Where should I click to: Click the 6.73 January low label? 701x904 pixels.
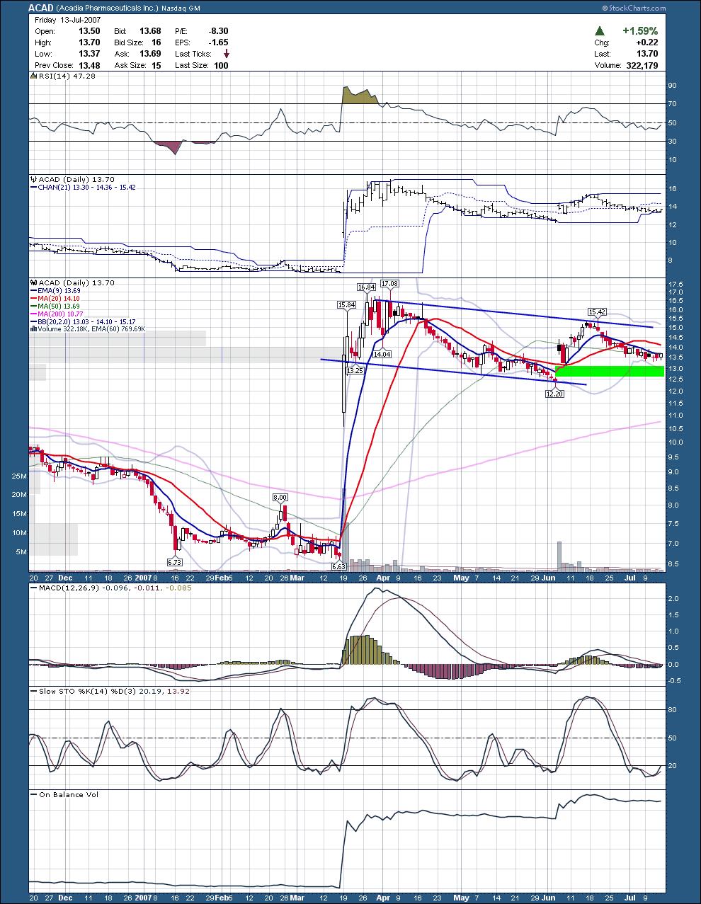(174, 561)
